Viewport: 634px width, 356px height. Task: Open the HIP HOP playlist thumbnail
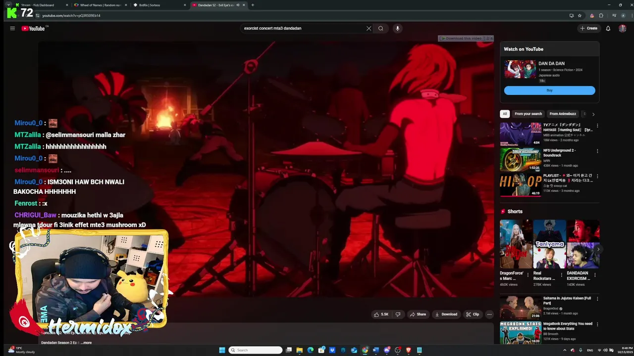[x=521, y=185]
